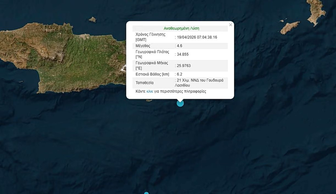Click the earthquake marker at the bottom map edge
Screen dimensions: 336x194
[x=146, y=192]
